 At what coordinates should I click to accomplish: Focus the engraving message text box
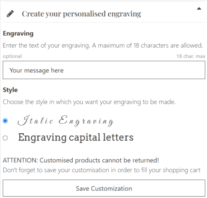(x=104, y=70)
